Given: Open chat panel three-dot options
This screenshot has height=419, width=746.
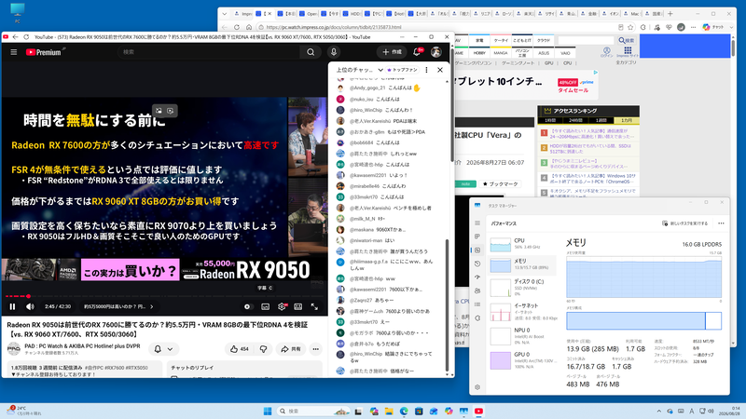Looking at the screenshot, I should click(427, 70).
